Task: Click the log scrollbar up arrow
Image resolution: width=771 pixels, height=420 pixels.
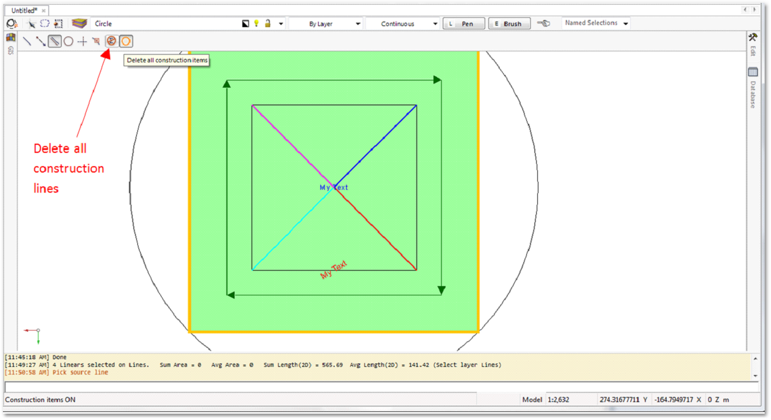Action: (x=755, y=358)
